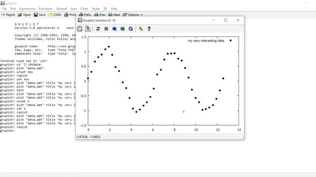Open the File menu
The image size is (316, 177).
[x=4, y=9]
